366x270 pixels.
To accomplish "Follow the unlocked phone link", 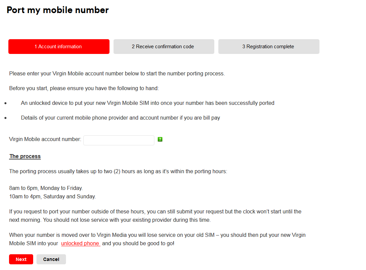I will click(80, 244).
